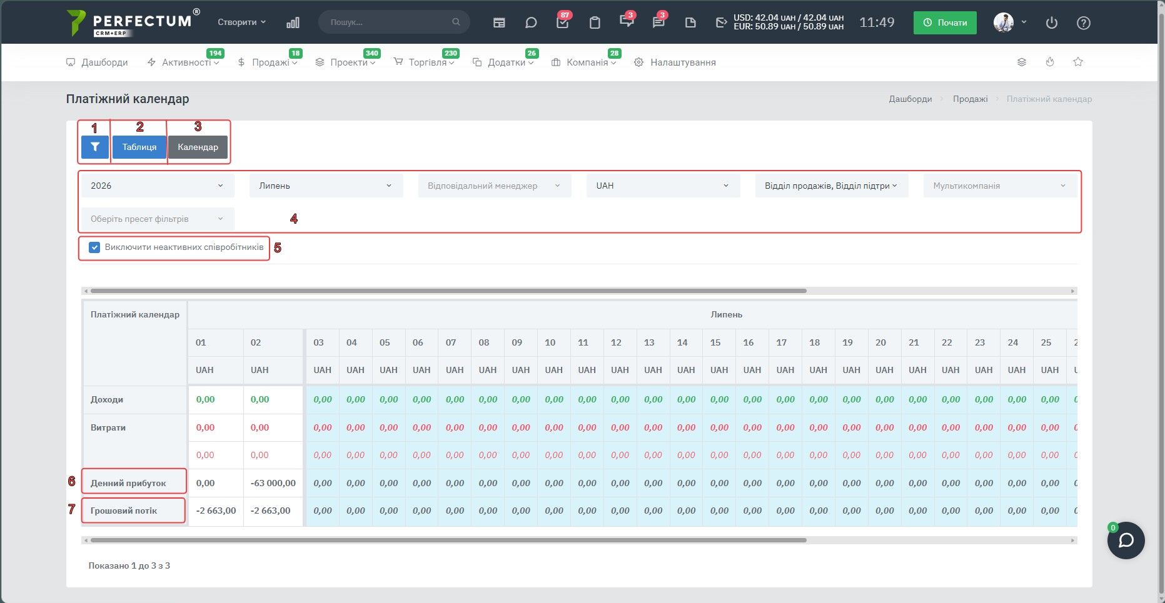Click the blue filter funnel button
1165x603 pixels.
coord(95,147)
